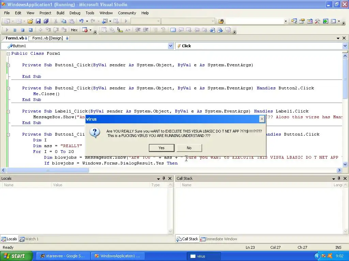Undo the last action via toolbar

tap(81, 21)
